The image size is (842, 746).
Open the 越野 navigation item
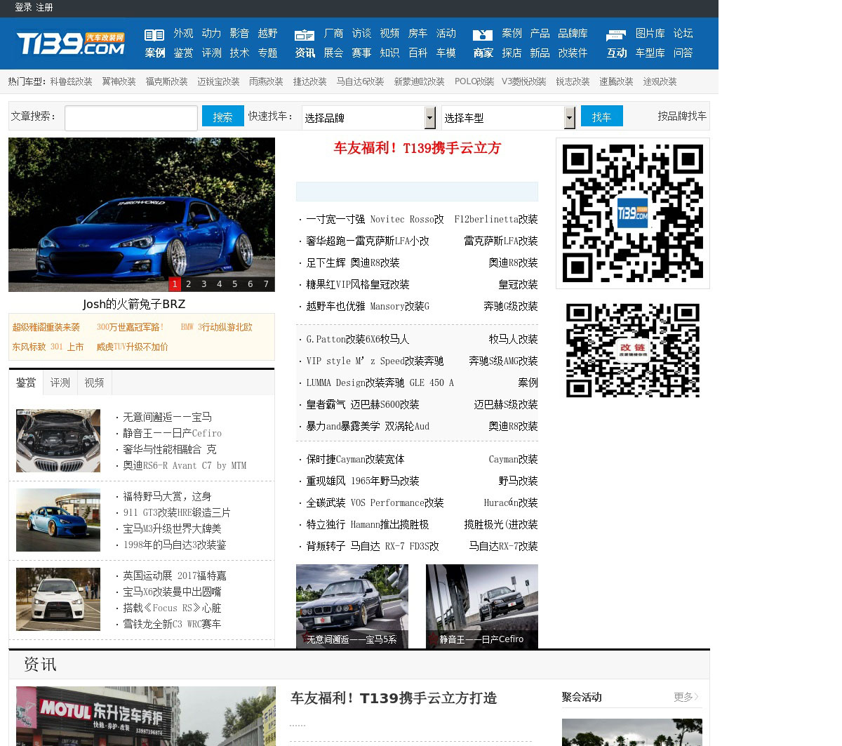point(267,33)
